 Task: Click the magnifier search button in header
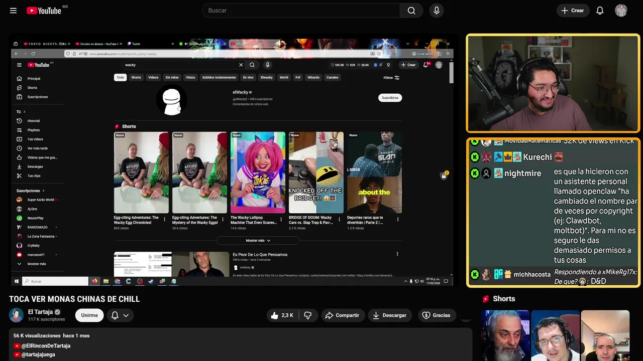point(411,11)
